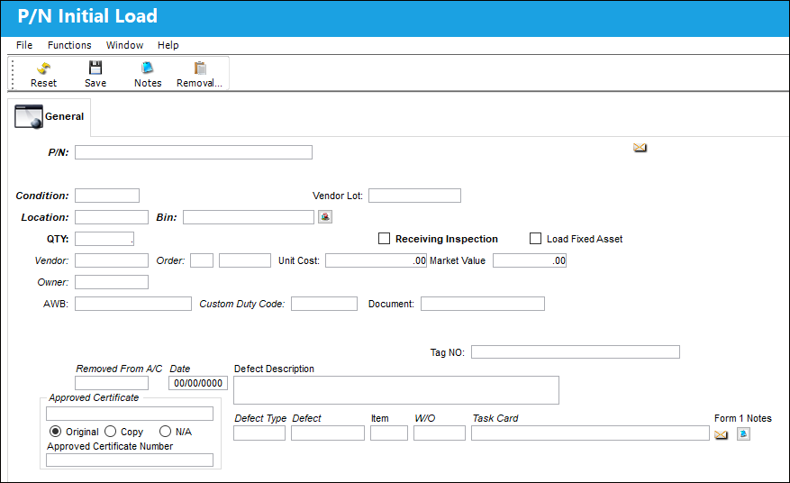Click the P/N input field
The height and width of the screenshot is (483, 790).
point(194,152)
